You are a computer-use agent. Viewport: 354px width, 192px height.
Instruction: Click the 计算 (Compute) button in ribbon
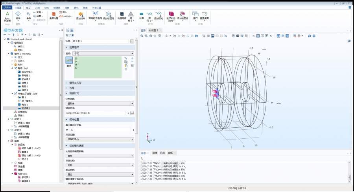[x=142, y=15]
